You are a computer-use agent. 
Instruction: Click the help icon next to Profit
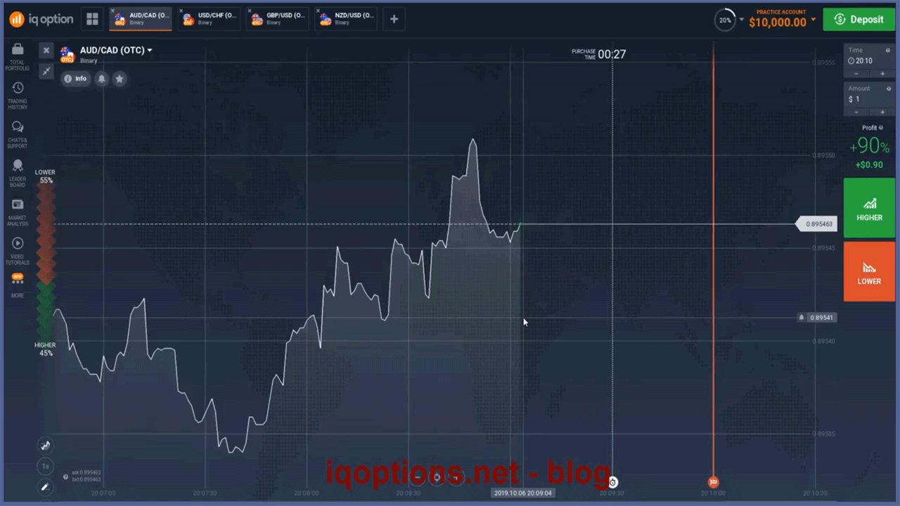point(881,128)
